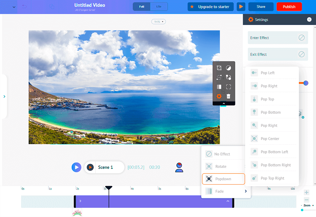Switch the editor from Full to Lite mode

(x=159, y=6)
